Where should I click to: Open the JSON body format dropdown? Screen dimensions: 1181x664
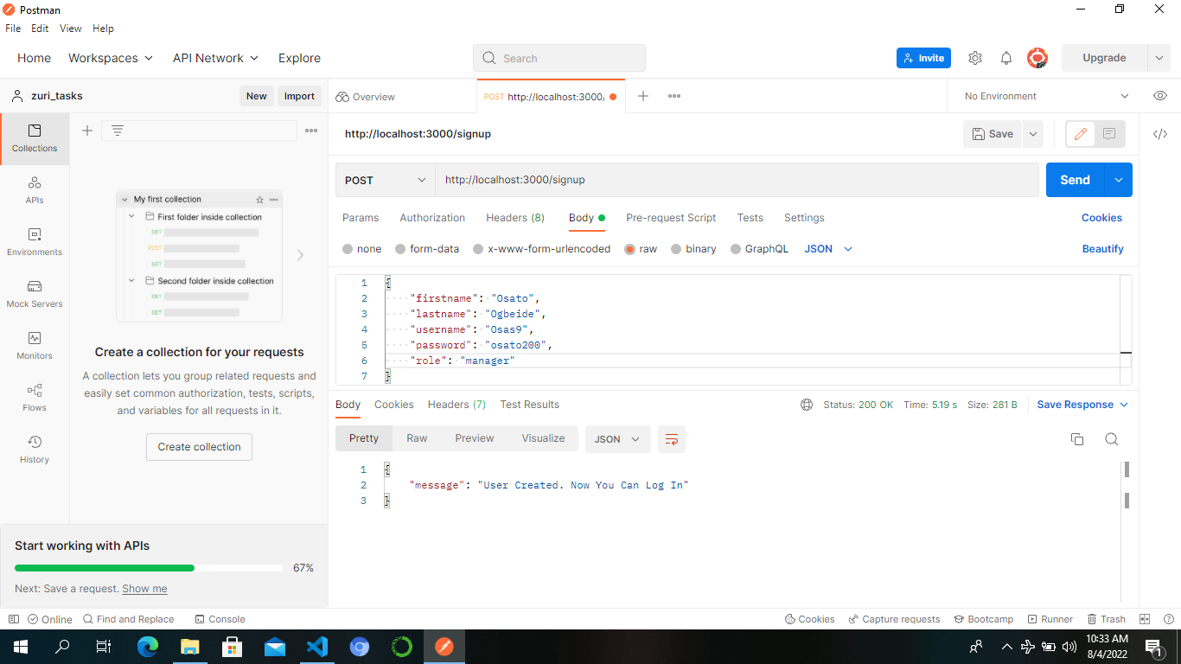tap(828, 249)
